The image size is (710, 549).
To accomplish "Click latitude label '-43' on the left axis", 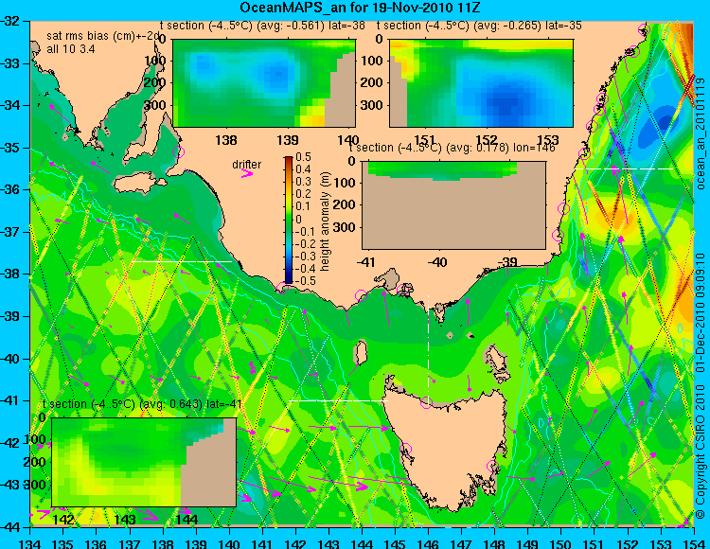I will coord(10,485).
